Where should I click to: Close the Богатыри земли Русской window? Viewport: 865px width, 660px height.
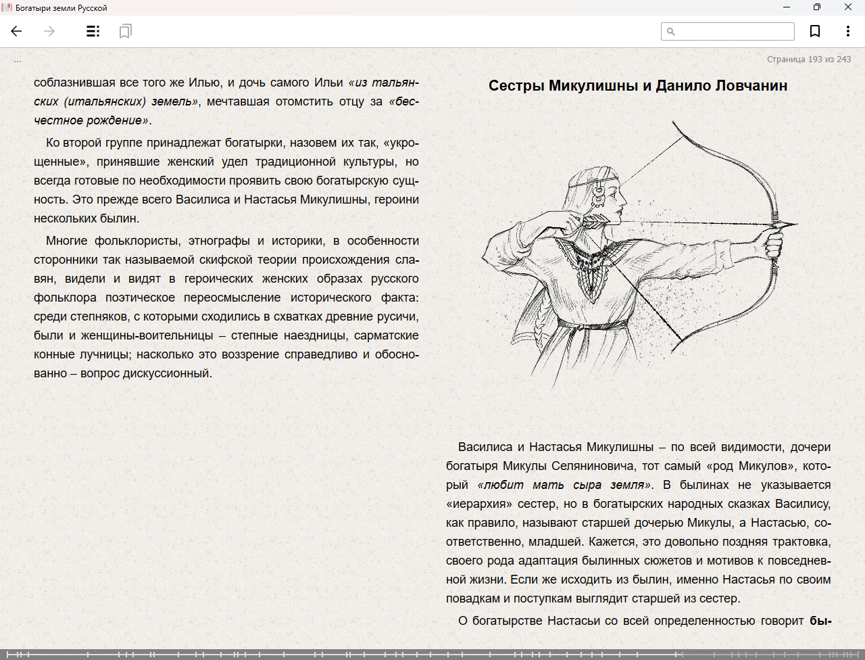[x=848, y=7]
